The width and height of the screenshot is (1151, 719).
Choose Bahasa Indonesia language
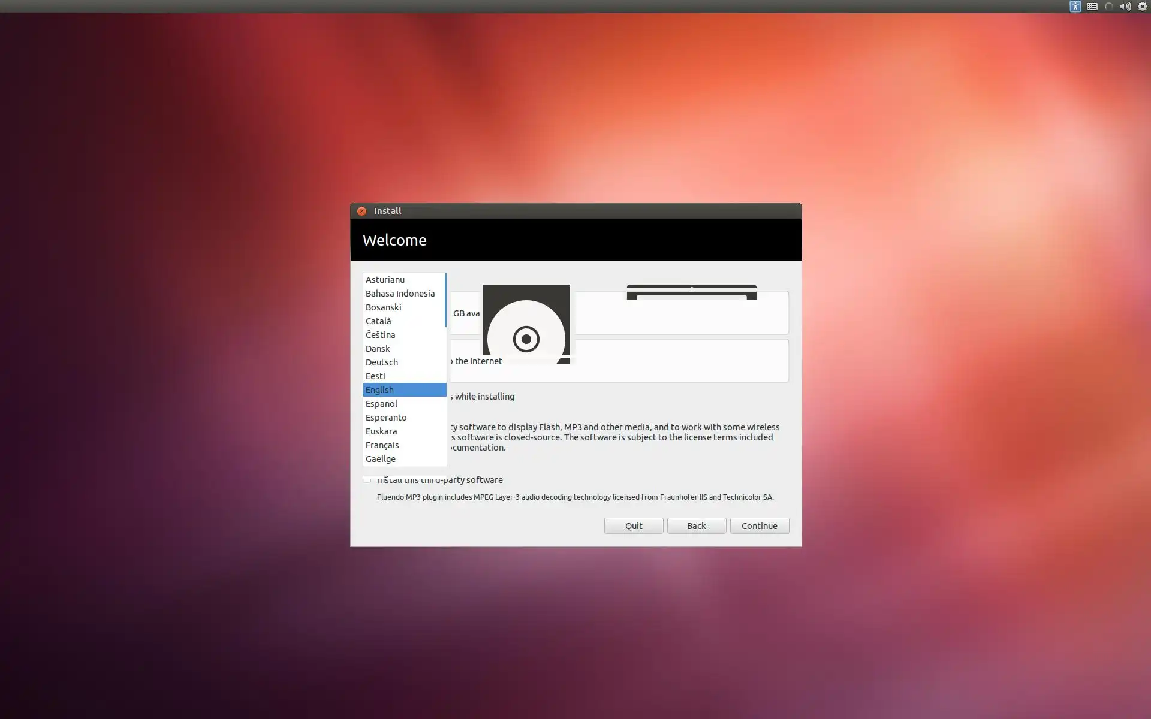tap(400, 294)
